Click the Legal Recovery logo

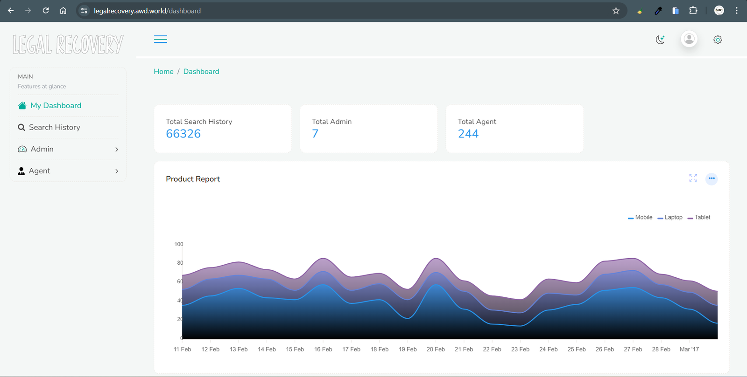pos(68,44)
